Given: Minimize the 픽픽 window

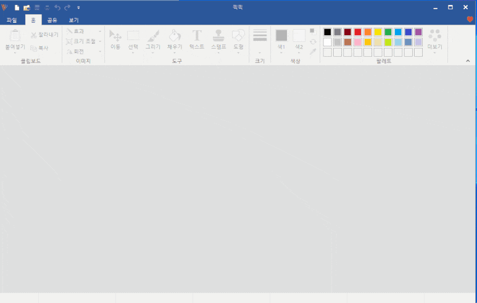Looking at the screenshot, I should [x=435, y=8].
